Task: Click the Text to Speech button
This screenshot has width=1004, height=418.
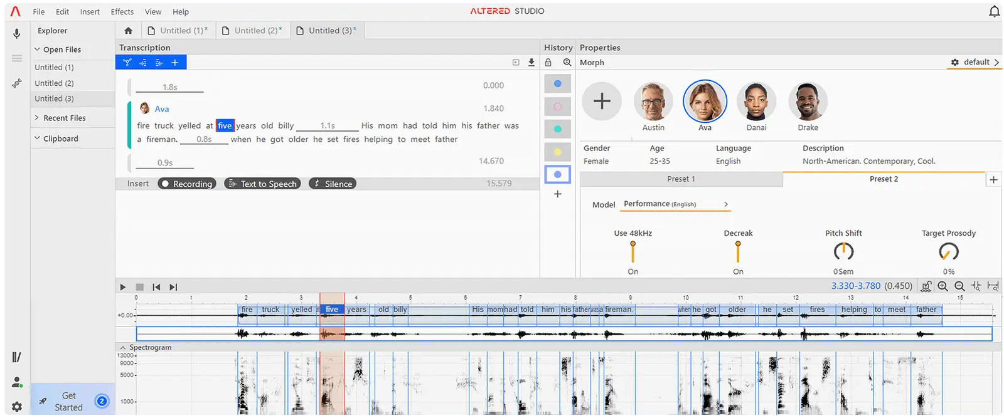Action: [x=262, y=184]
